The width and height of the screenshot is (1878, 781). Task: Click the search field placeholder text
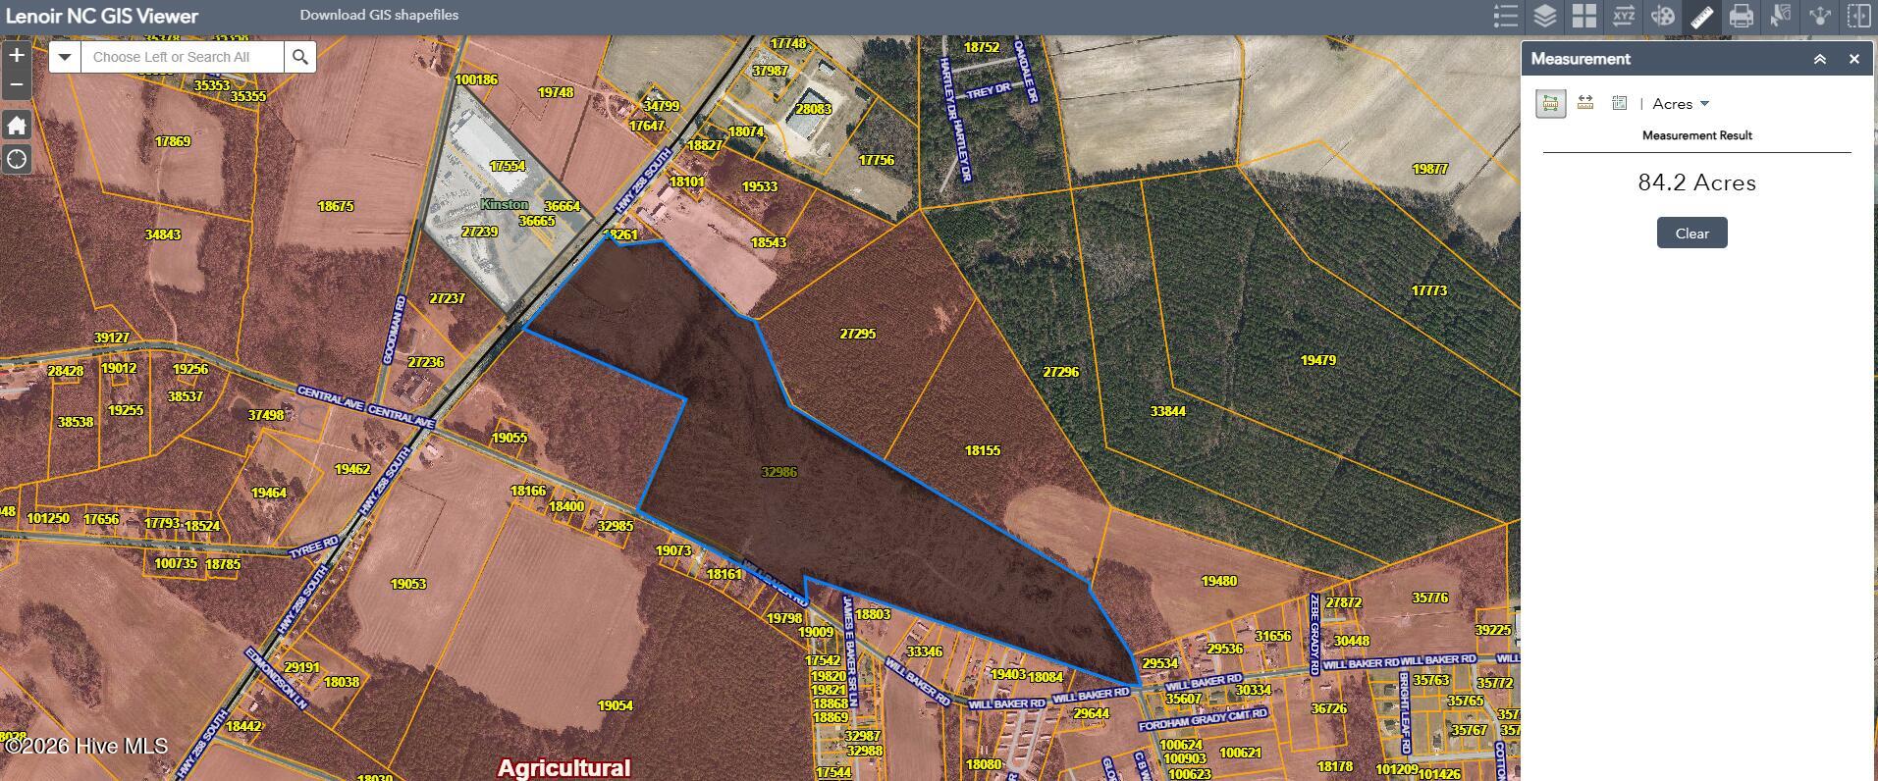(x=172, y=57)
